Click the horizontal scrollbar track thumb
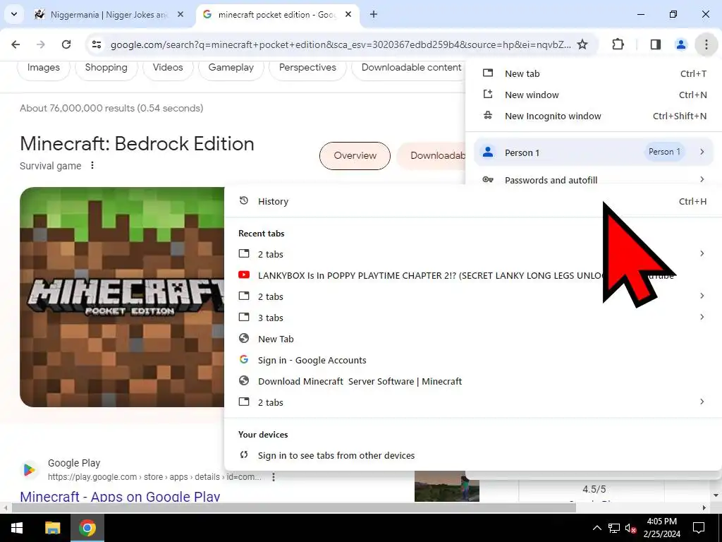This screenshot has height=542, width=722. tap(294, 508)
